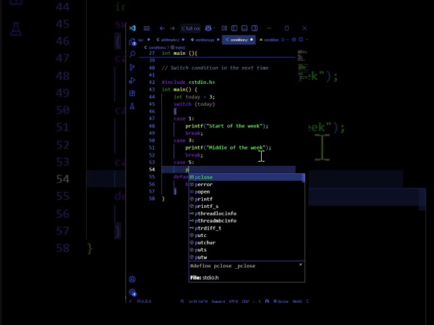Select the putchar suggestion

(247, 242)
